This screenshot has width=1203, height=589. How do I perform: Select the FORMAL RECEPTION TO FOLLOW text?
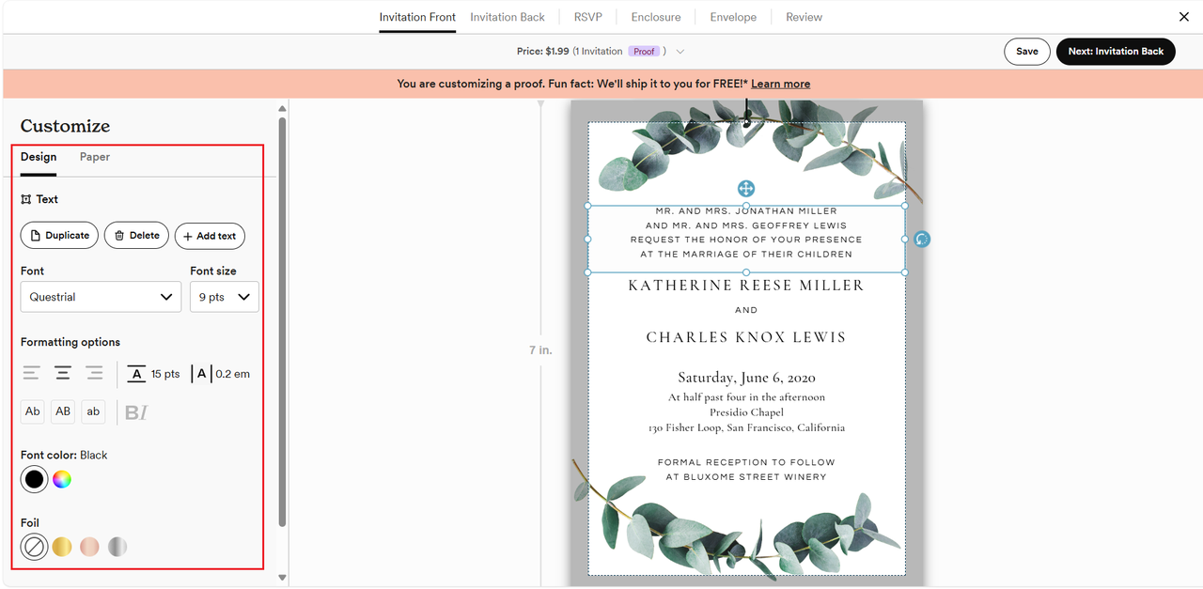[746, 462]
